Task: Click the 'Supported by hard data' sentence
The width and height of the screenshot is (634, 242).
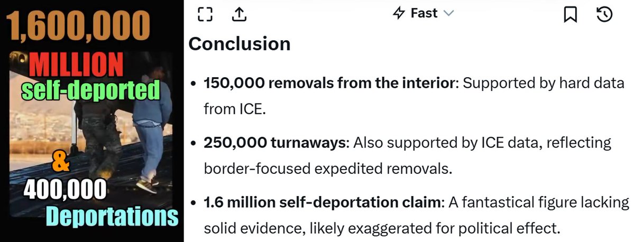Action: (x=544, y=83)
